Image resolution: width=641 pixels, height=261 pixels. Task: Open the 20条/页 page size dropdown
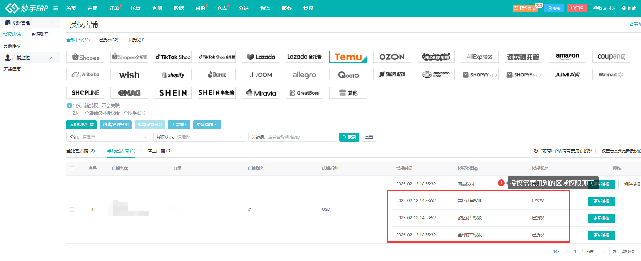tap(630, 251)
